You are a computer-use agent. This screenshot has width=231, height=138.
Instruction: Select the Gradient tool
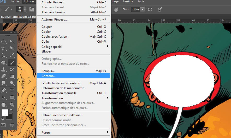(x=12, y=76)
